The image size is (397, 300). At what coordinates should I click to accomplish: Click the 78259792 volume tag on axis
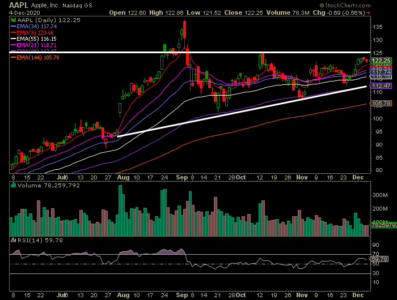click(x=383, y=225)
